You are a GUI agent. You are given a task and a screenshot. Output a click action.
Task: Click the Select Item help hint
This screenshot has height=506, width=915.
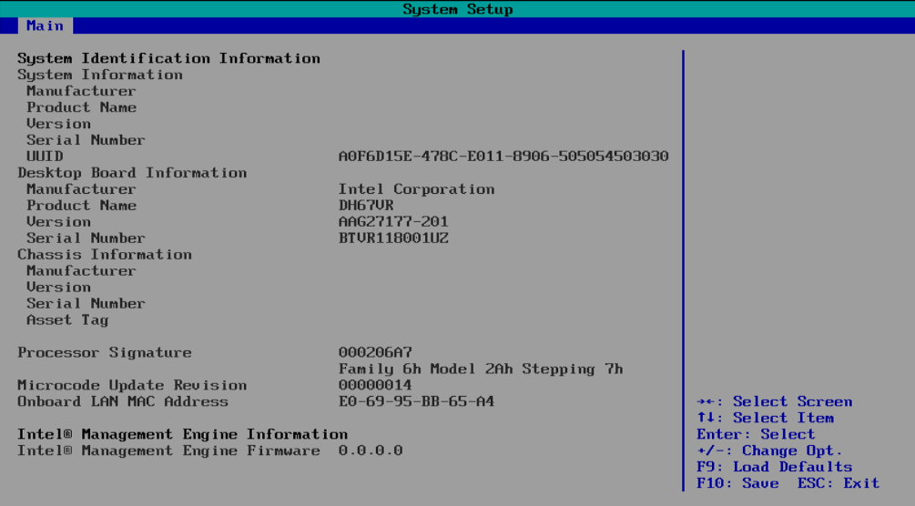click(765, 418)
